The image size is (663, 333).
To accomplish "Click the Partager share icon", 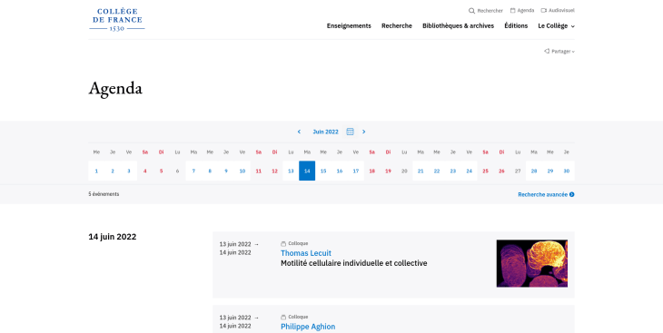I will click(x=547, y=51).
